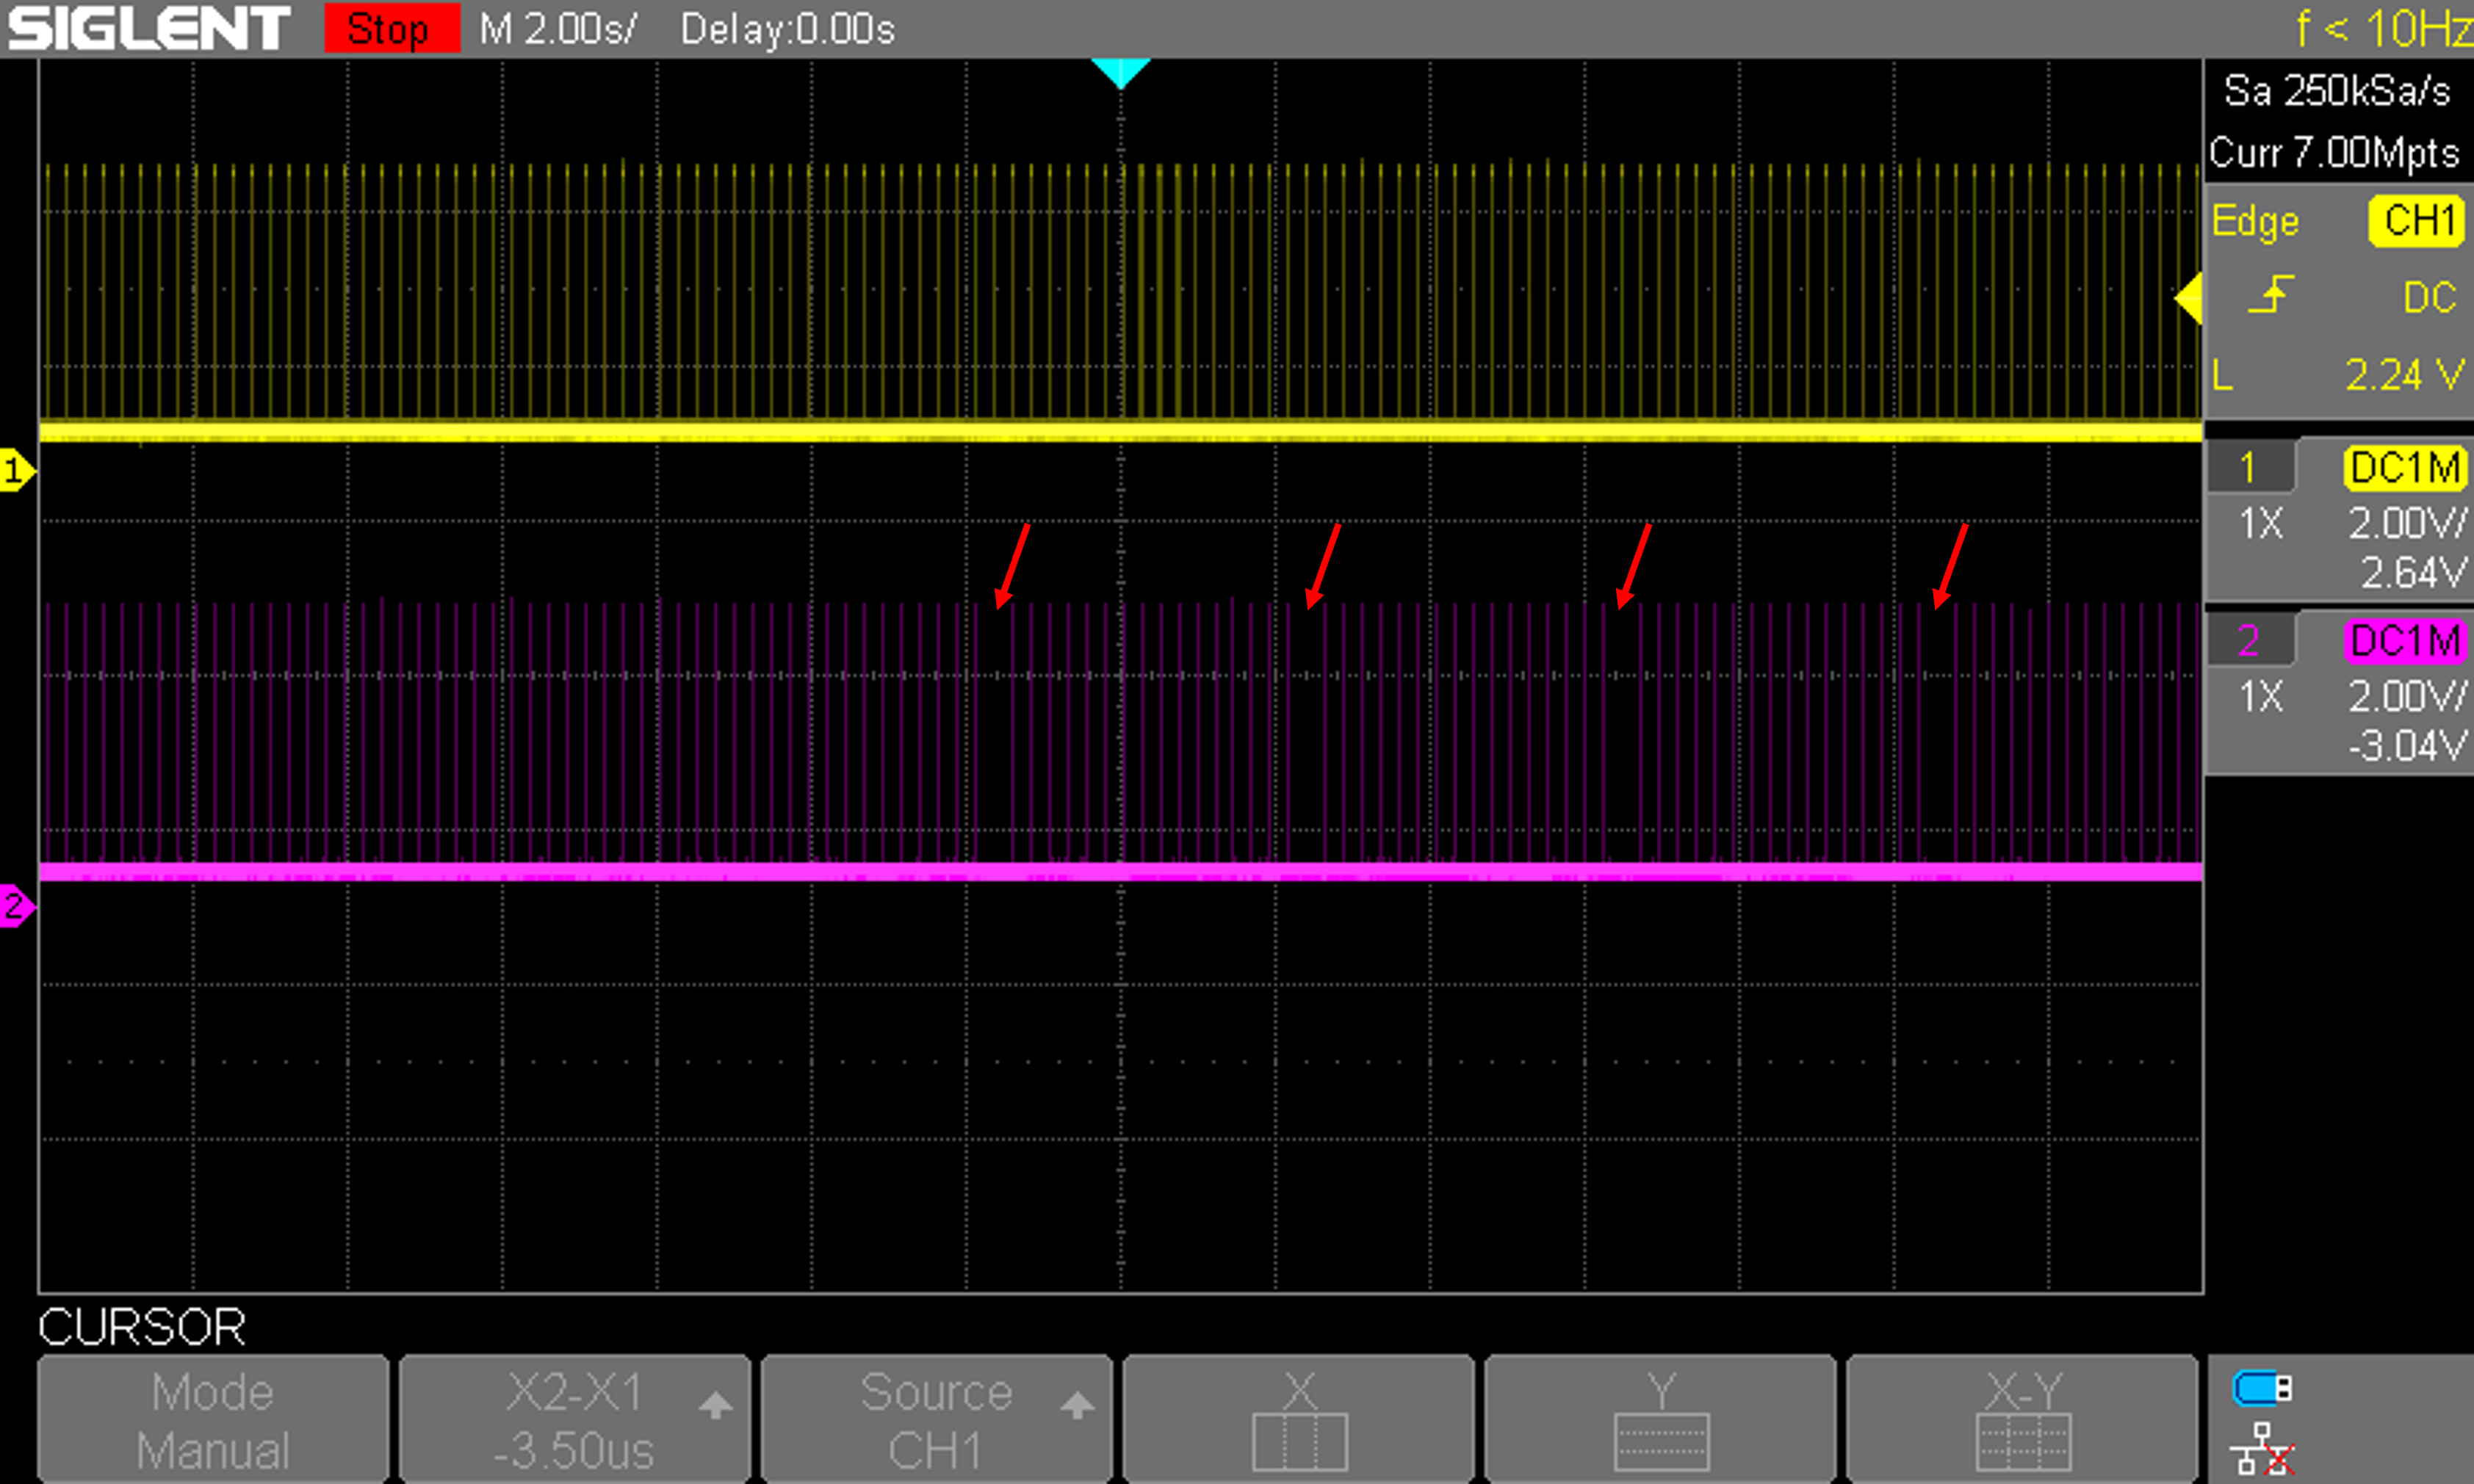The width and height of the screenshot is (2474, 1484).
Task: Click the Sa 250kSa/s sample rate text
Action: click(x=2337, y=91)
